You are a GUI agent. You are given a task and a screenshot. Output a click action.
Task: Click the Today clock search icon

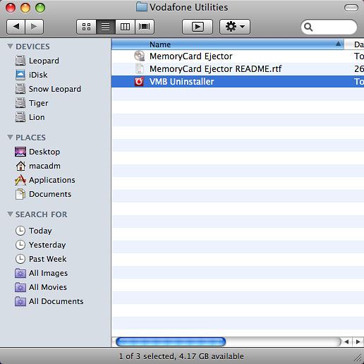20,231
